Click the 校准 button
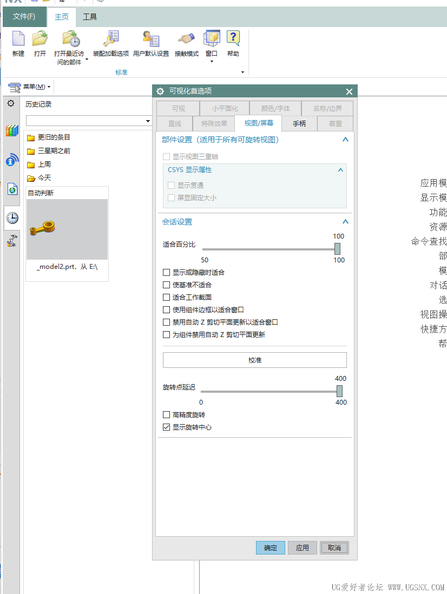 254,360
